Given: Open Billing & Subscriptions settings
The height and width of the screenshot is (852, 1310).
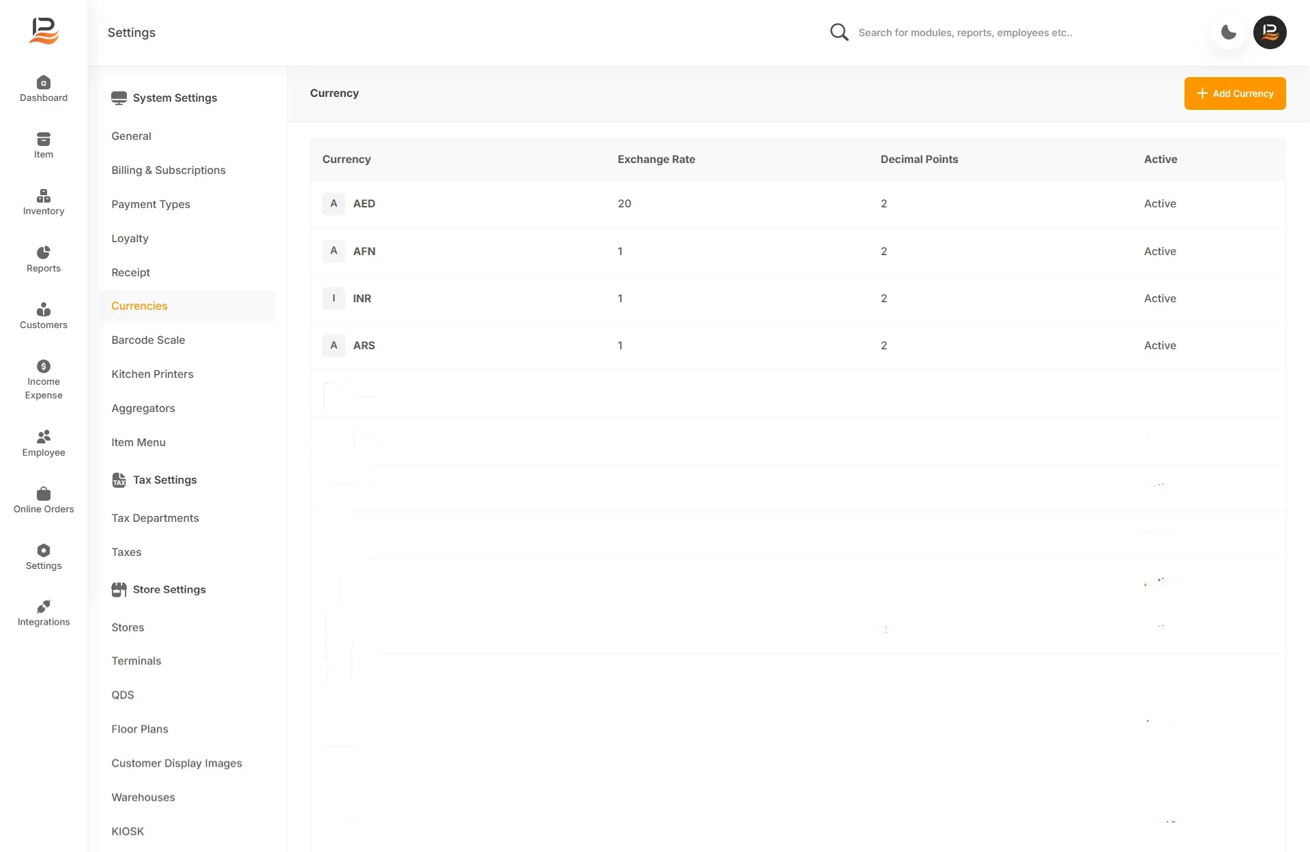Looking at the screenshot, I should click(x=169, y=170).
